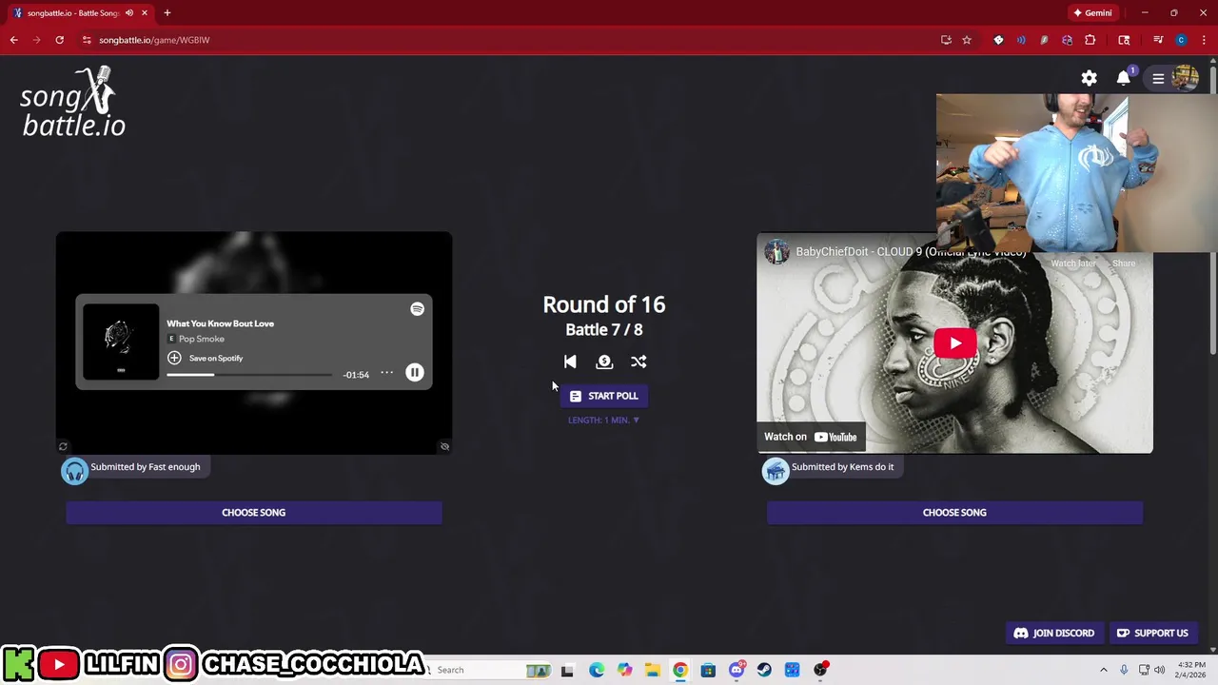Click What You Know Bout Love title
Image resolution: width=1218 pixels, height=685 pixels.
coord(220,323)
